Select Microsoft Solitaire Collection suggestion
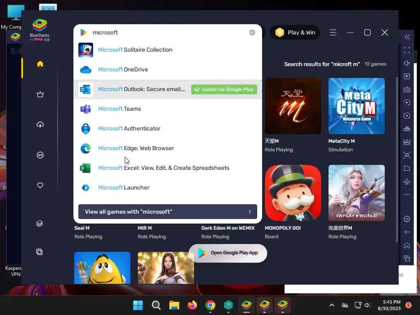Viewport: 420px width, 315px height. [168, 50]
